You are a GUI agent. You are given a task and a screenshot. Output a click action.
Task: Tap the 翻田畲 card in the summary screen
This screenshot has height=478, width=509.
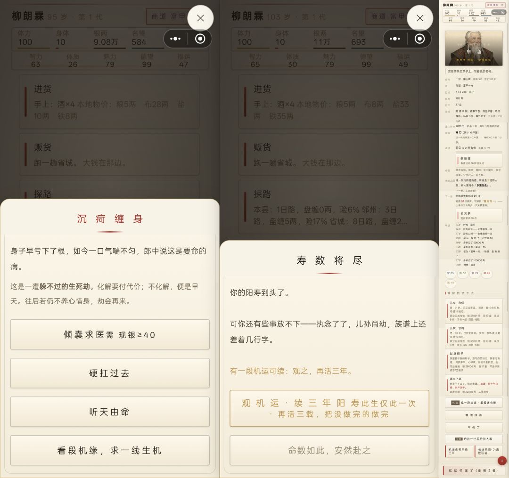[x=479, y=161]
